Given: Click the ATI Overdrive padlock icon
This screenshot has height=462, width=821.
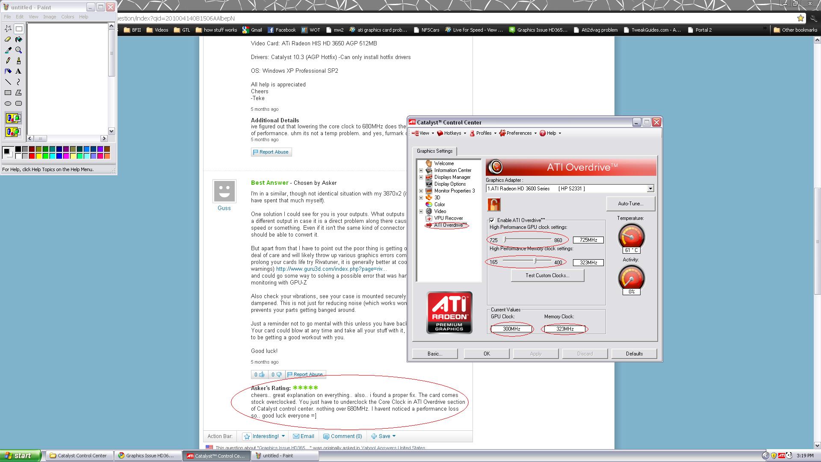Looking at the screenshot, I should click(x=494, y=204).
